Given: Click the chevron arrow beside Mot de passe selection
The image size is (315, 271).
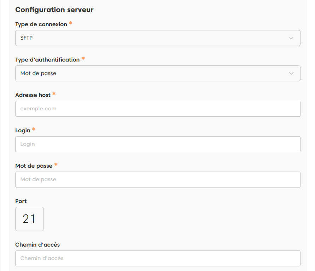Looking at the screenshot, I should [291, 73].
